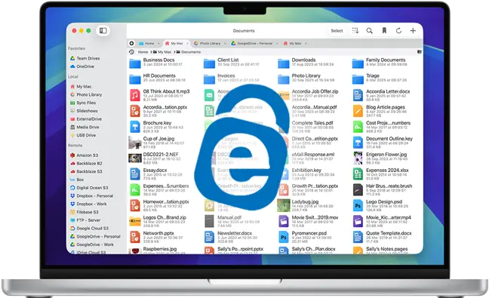Select ExternalDrive in the sidebar
Image resolution: width=489 pixels, height=298 pixels.
(x=86, y=119)
